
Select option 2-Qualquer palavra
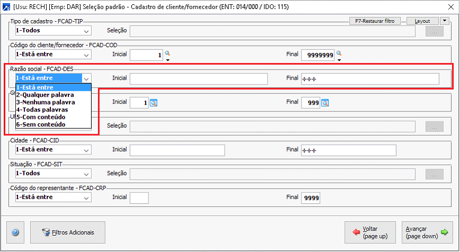[x=54, y=95]
